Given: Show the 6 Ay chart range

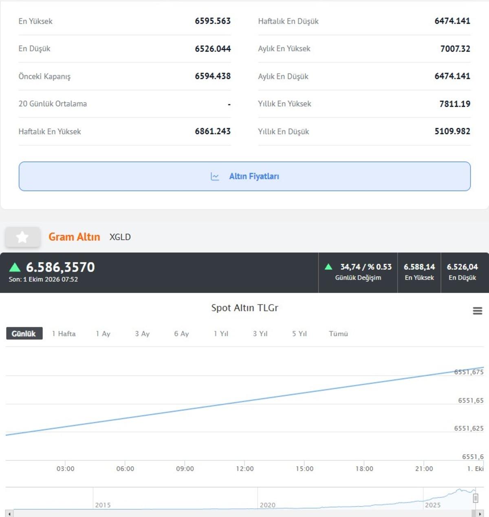Looking at the screenshot, I should [x=181, y=334].
